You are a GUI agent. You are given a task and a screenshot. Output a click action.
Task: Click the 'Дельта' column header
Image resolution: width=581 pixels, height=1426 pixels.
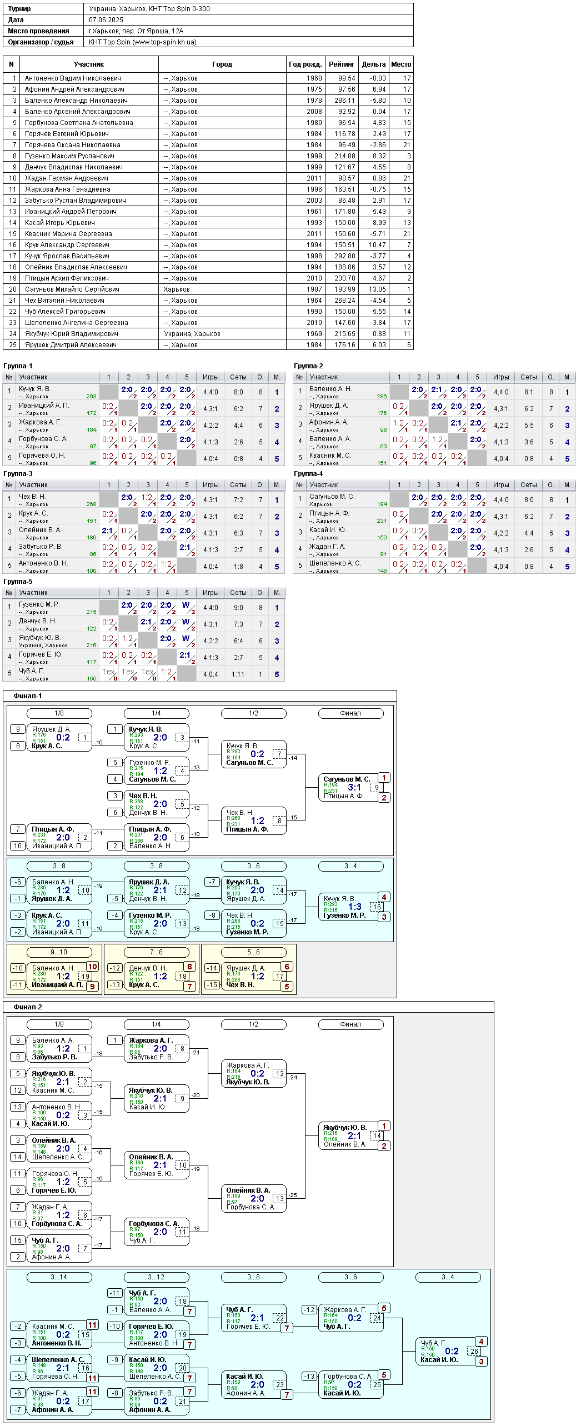pos(374,64)
